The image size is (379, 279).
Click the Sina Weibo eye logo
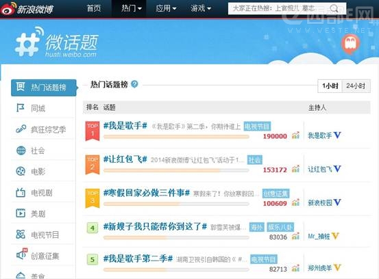[8, 9]
